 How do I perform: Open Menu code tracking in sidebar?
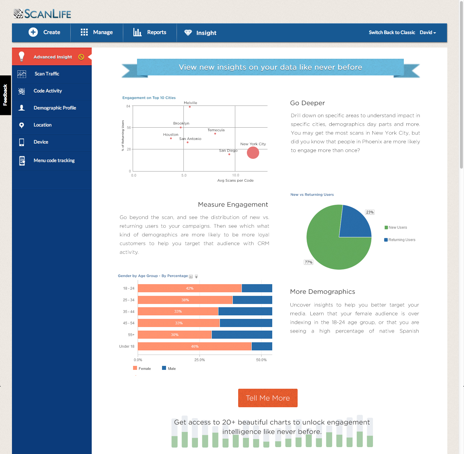point(54,161)
